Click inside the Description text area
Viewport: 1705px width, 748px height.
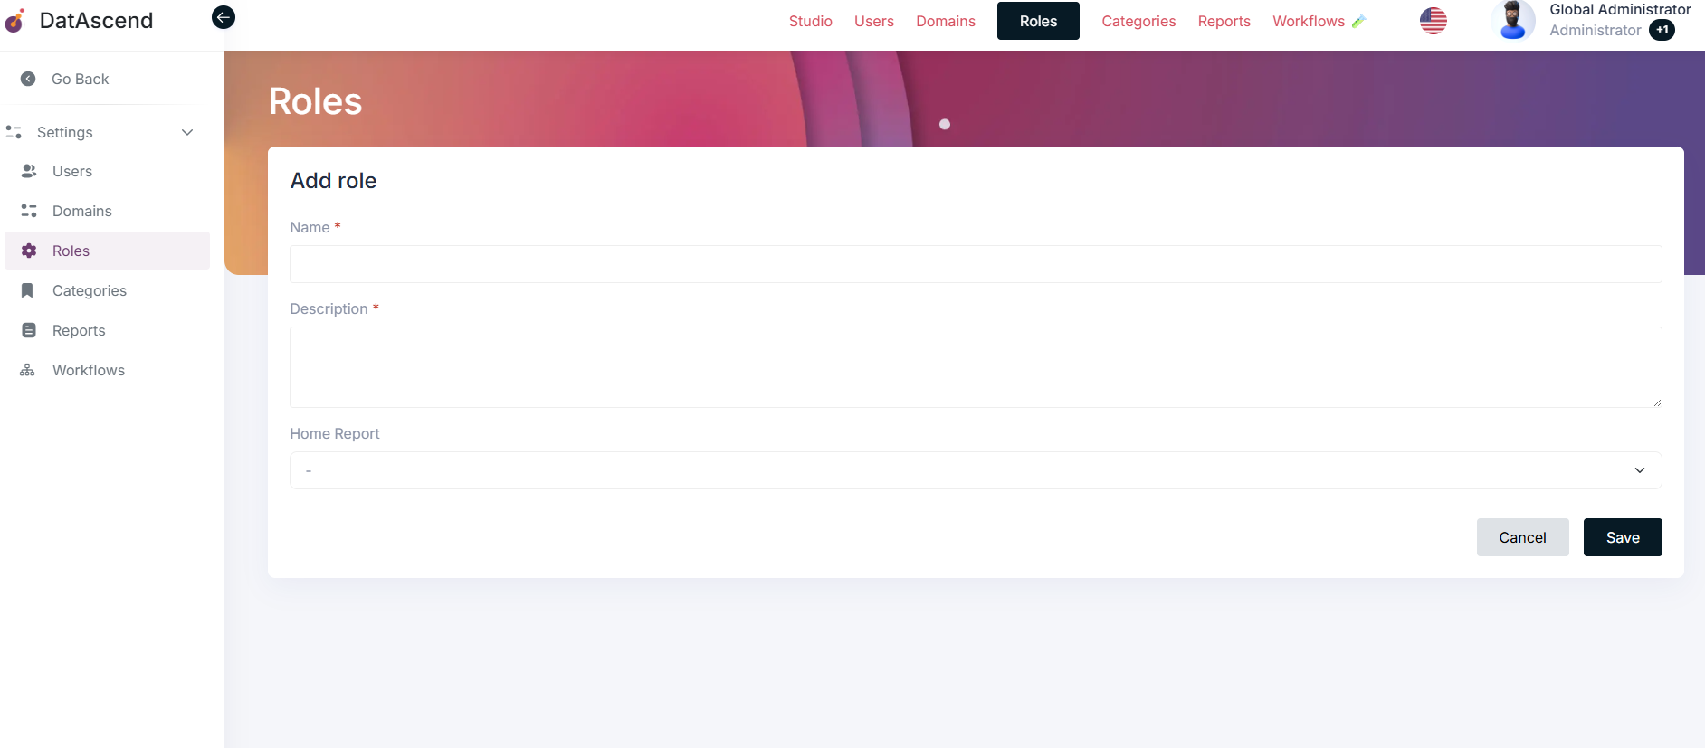point(975,367)
